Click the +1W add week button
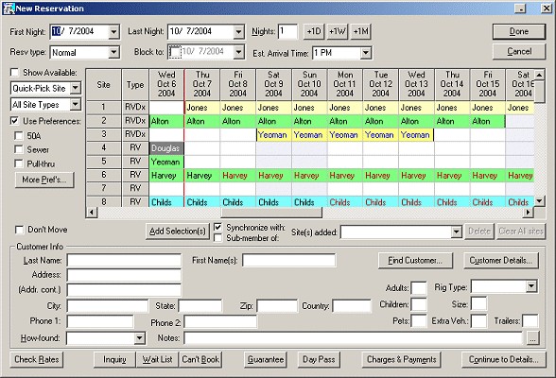 point(338,31)
